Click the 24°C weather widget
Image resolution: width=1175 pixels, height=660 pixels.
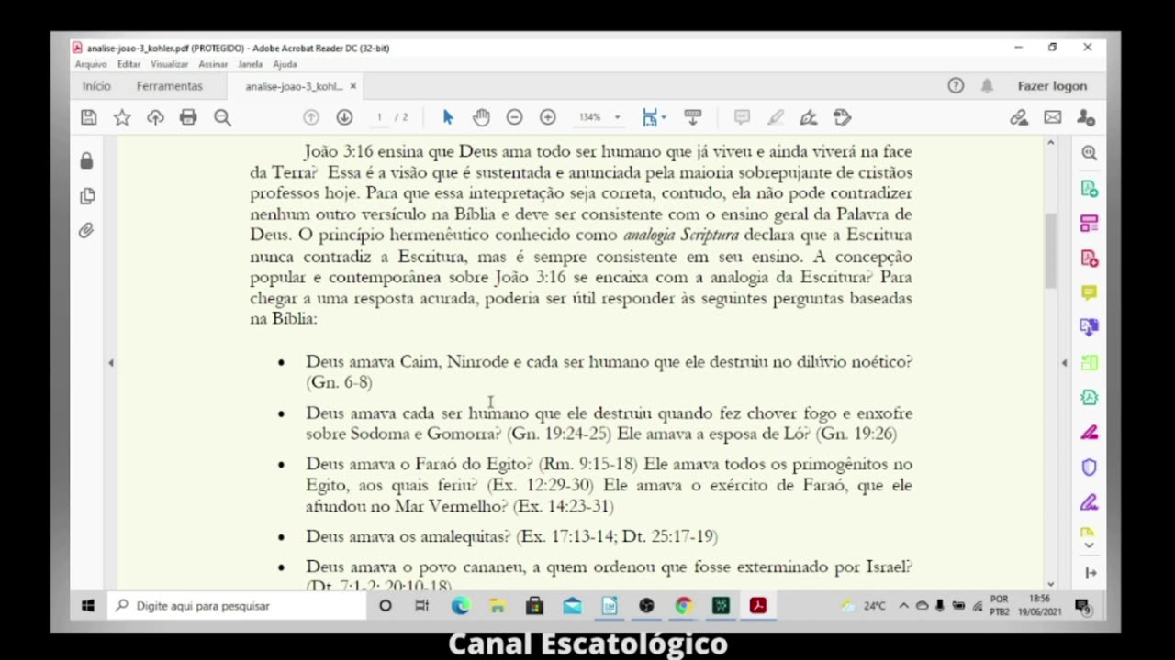pyautogui.click(x=863, y=606)
